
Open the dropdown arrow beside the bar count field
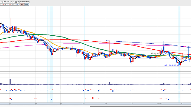click(1, 2)
